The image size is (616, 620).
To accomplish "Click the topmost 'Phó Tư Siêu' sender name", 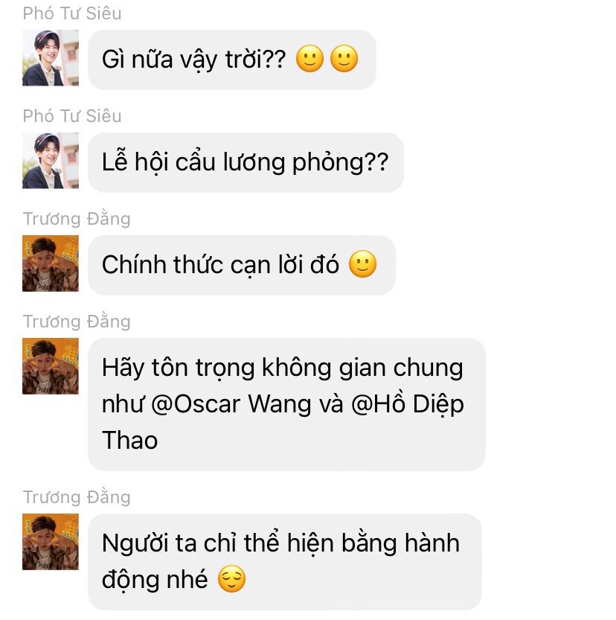I will coord(72,13).
